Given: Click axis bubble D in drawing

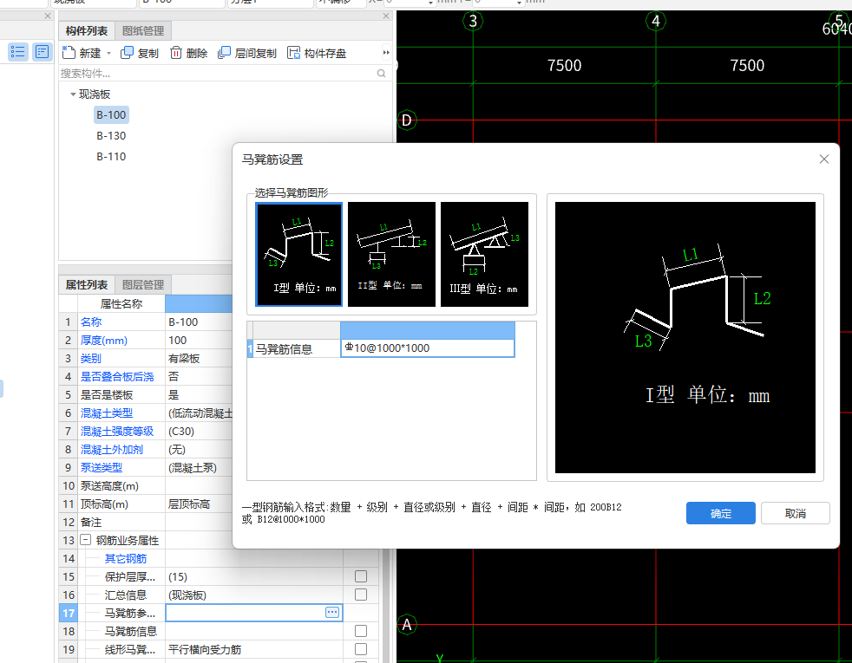Looking at the screenshot, I should (406, 120).
